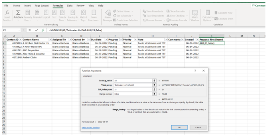The width and height of the screenshot is (268, 136).
Task: Cancel formula entry X in formula bar
Action: [30, 30]
